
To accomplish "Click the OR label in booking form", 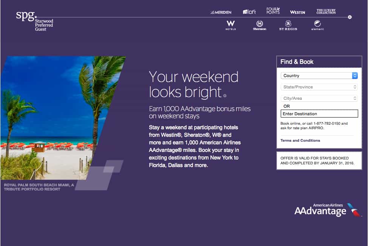I will pos(286,106).
